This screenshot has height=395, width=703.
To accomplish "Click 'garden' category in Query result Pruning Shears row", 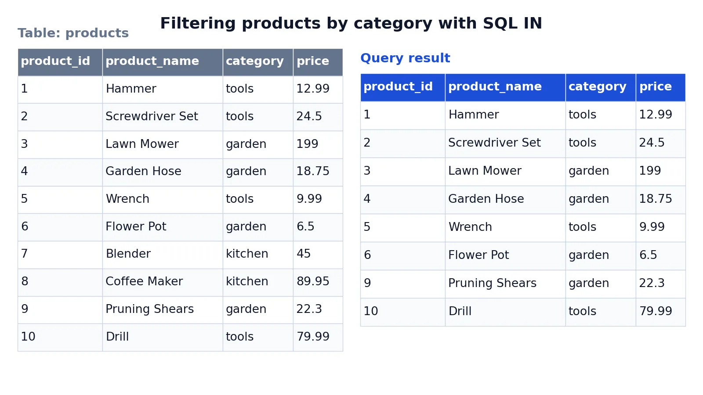I will coord(601,284).
